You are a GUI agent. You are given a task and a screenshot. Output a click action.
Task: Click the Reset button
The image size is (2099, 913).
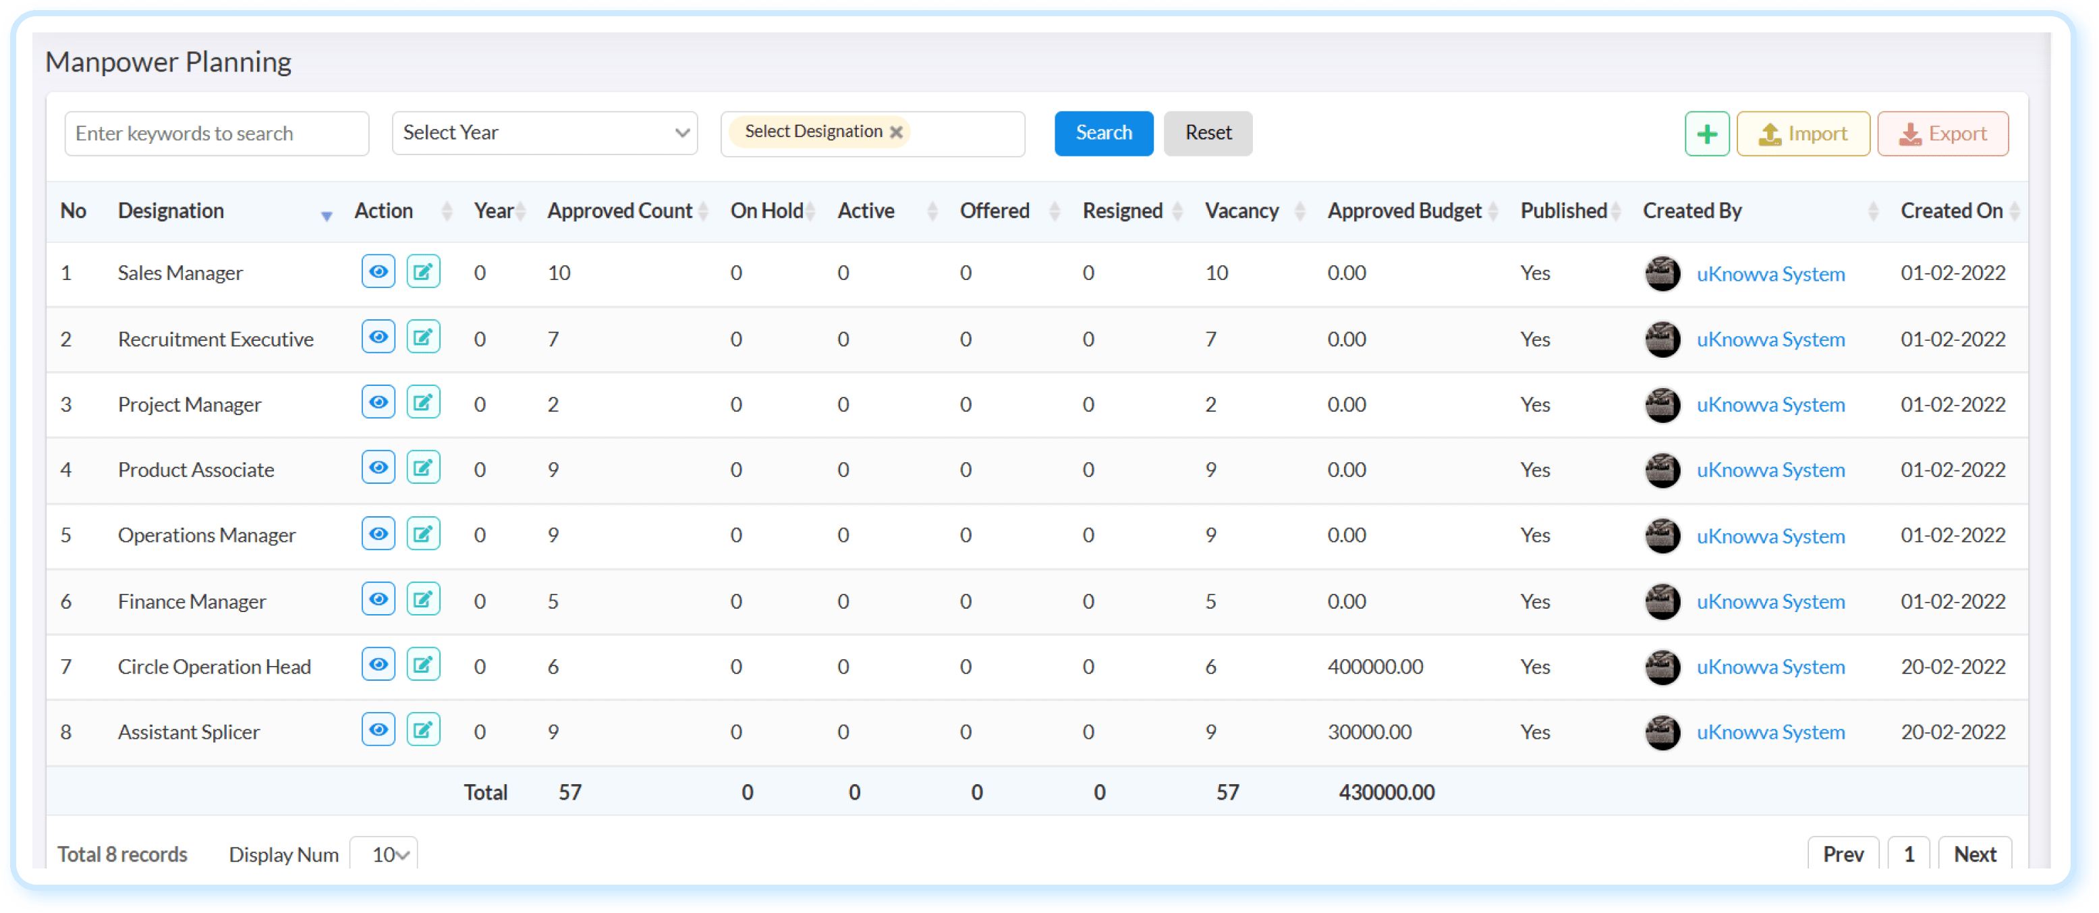pos(1208,133)
